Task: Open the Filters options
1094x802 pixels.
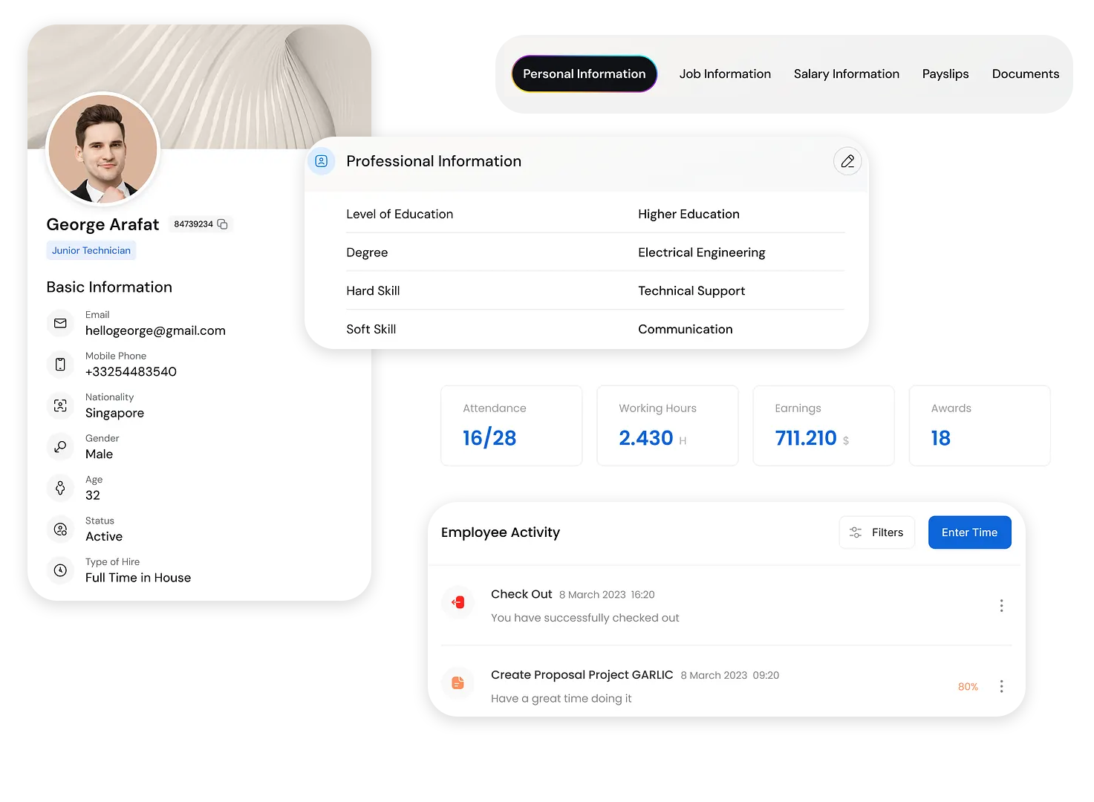Action: click(x=876, y=532)
